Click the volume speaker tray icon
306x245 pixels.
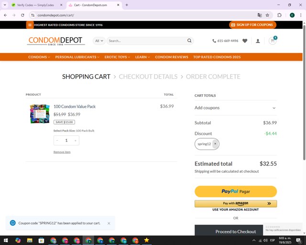[265, 240]
